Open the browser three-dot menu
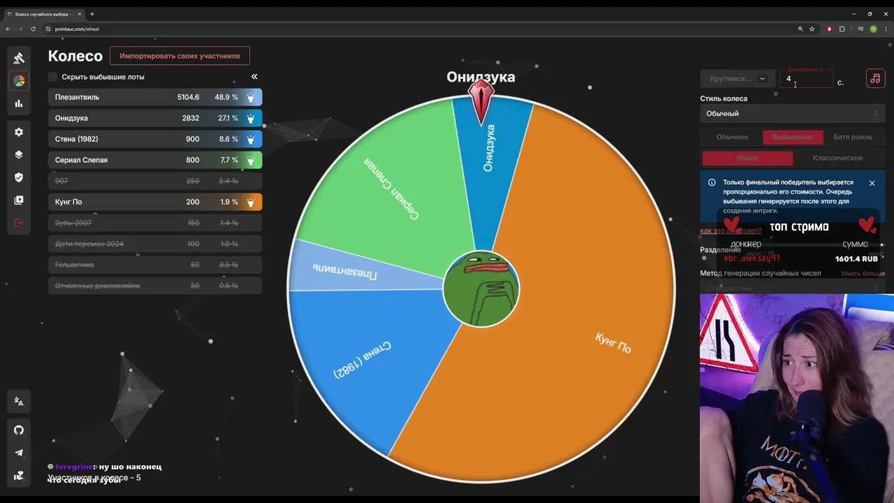 click(x=885, y=29)
